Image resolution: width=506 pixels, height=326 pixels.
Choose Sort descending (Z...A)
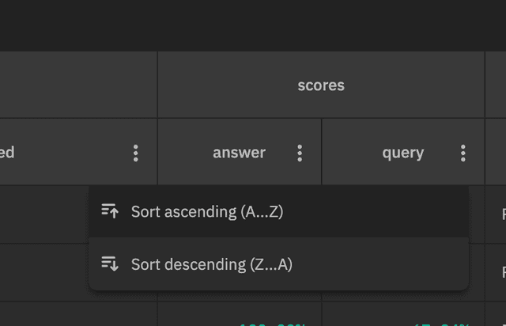(212, 264)
